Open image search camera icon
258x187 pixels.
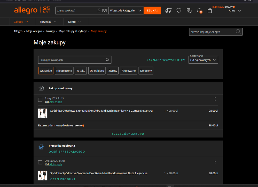105,11
